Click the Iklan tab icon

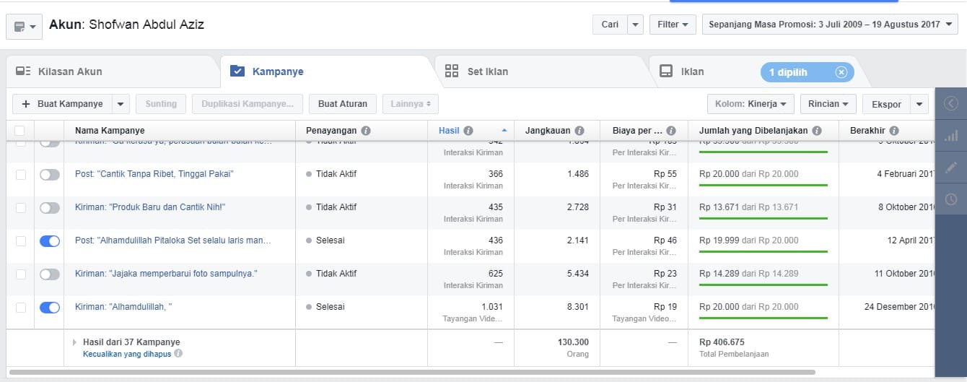(667, 71)
